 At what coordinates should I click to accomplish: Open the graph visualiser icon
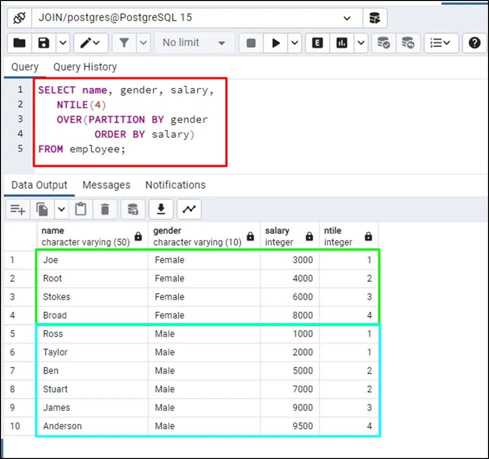click(189, 209)
